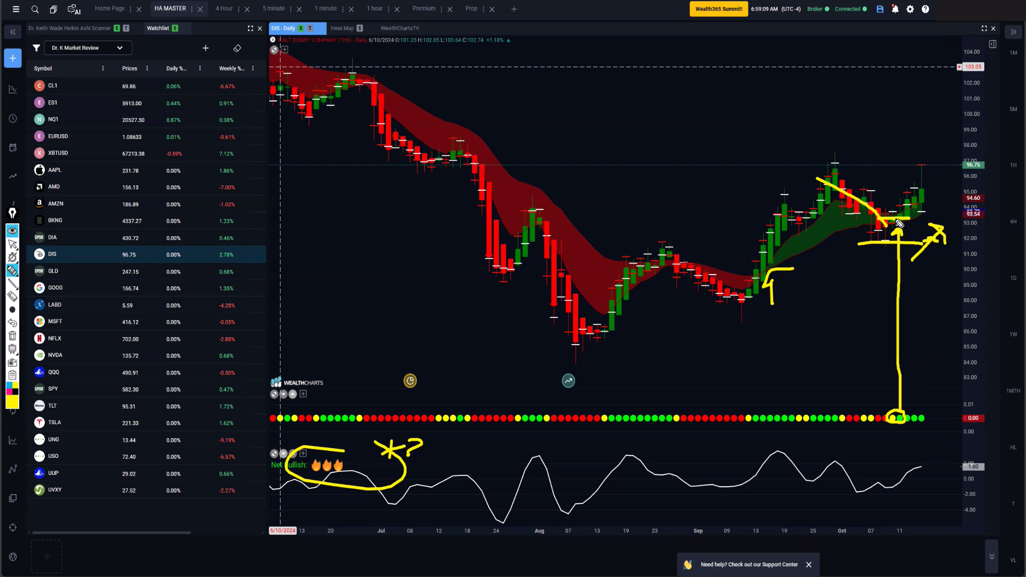Expand the Dr. K Market Review dropdown
The image size is (1026, 577).
pyautogui.click(x=88, y=48)
